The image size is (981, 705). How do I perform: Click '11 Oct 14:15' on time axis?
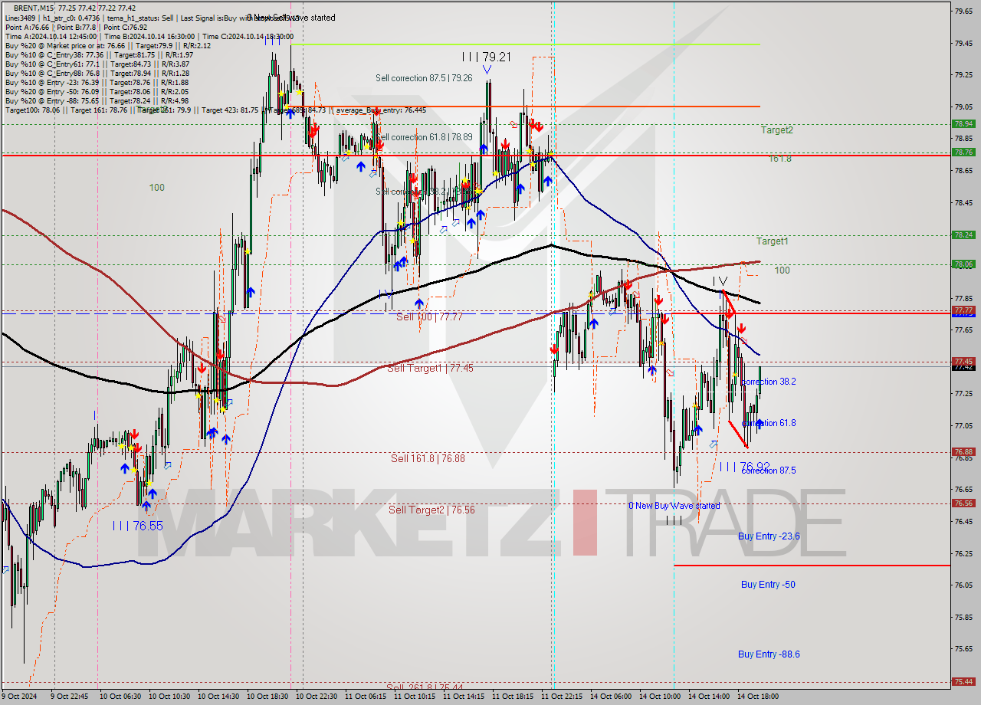462,697
